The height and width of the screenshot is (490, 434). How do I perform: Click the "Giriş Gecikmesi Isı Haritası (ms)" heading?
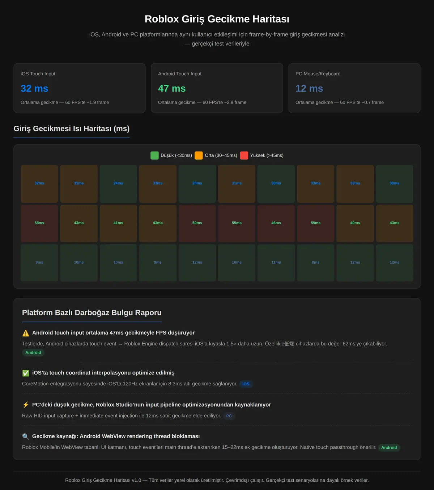[x=72, y=129]
